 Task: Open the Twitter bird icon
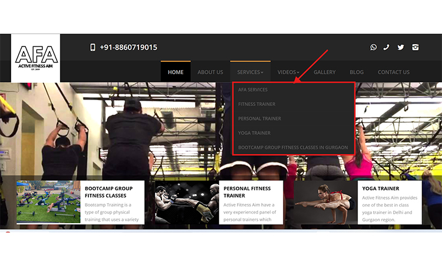[x=401, y=47]
